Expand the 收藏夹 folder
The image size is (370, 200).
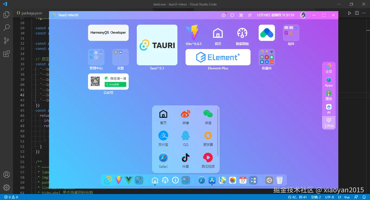267,57
